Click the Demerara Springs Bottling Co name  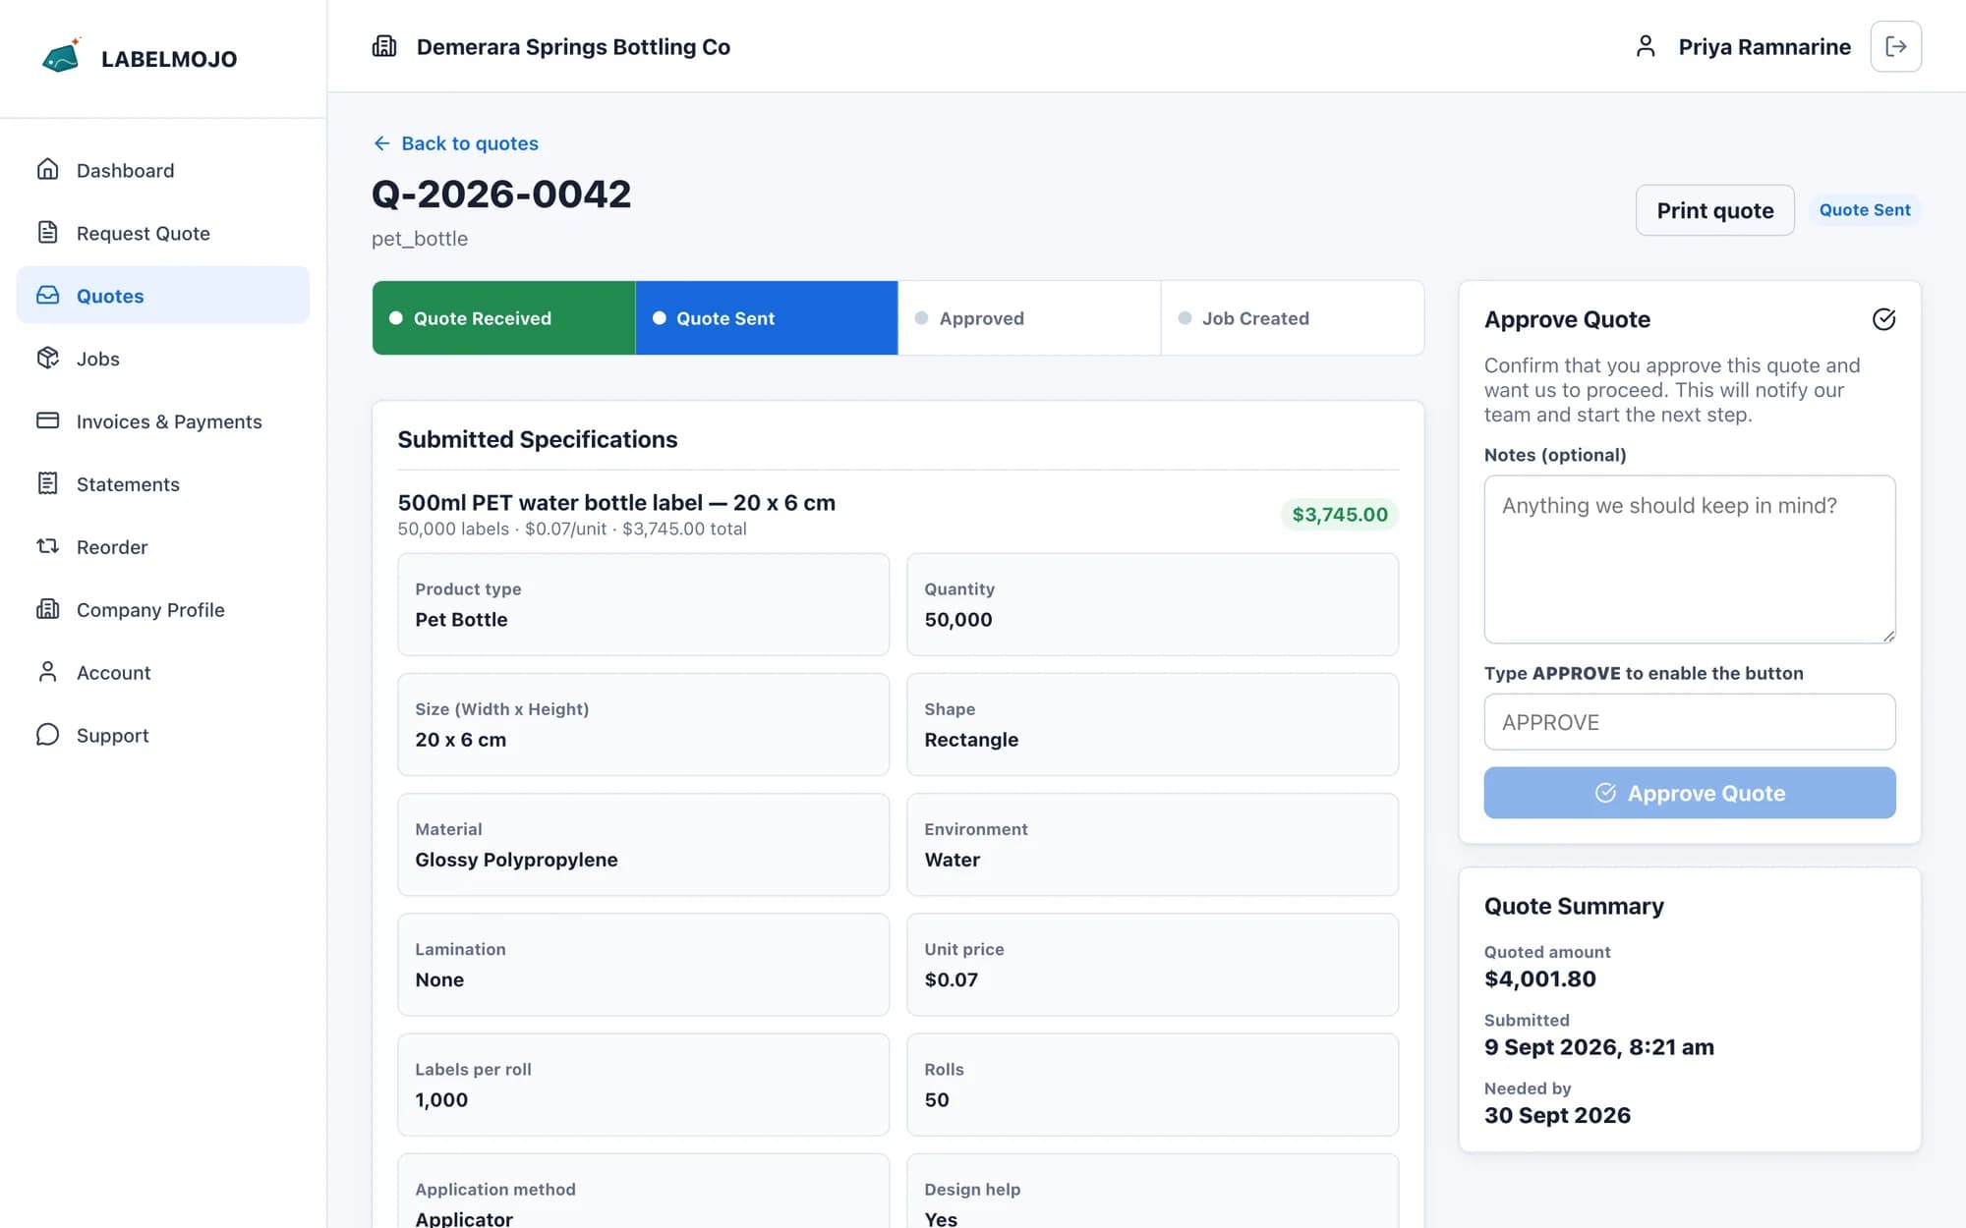click(x=573, y=47)
